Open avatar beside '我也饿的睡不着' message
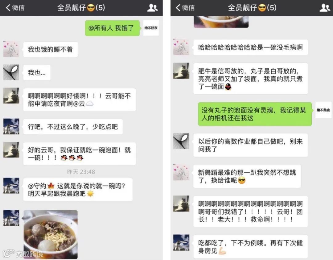The image size is (333, 260). 11,49
